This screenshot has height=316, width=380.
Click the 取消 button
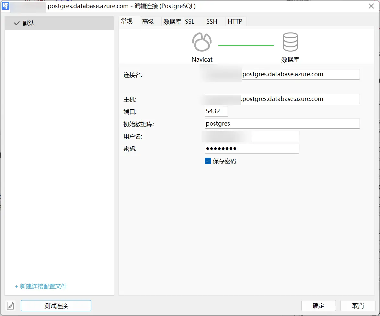pos(358,306)
